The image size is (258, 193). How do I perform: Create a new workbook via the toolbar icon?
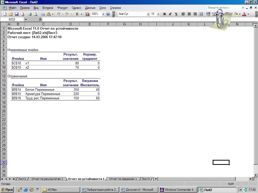tap(5, 14)
